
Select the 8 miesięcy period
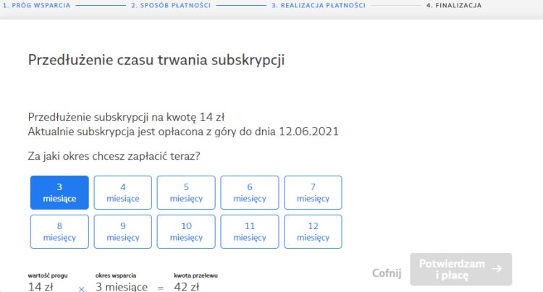[x=59, y=231]
